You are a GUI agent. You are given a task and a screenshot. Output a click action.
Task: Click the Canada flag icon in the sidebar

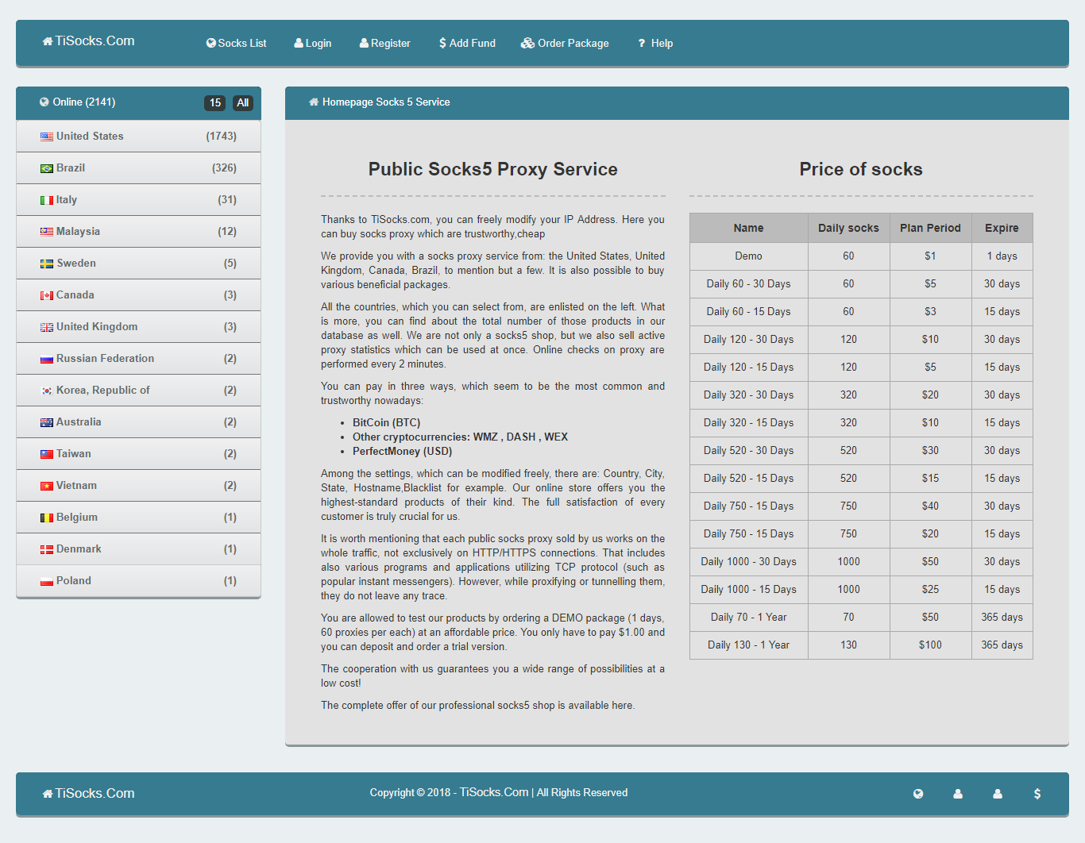click(x=47, y=295)
